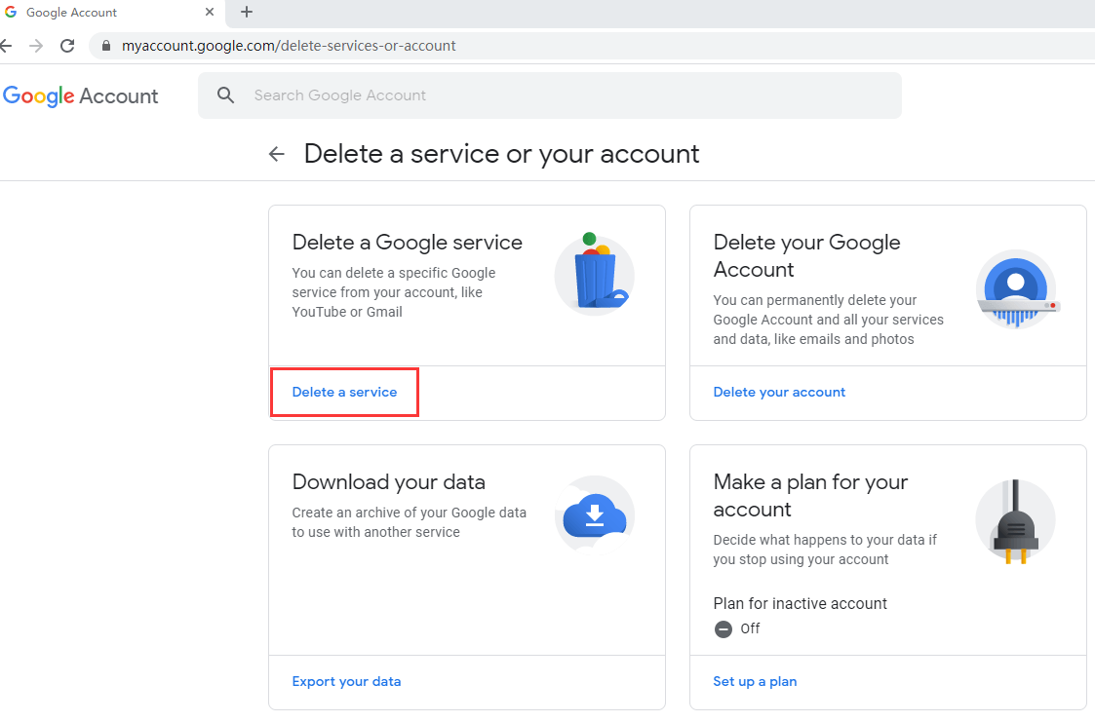Image resolution: width=1095 pixels, height=722 pixels.
Task: Open Set up a plan
Action: point(755,681)
